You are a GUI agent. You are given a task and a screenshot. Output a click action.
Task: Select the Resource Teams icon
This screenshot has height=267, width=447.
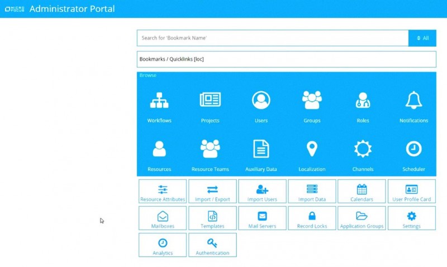pos(210,149)
